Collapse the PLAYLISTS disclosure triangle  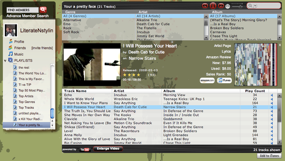5,61
